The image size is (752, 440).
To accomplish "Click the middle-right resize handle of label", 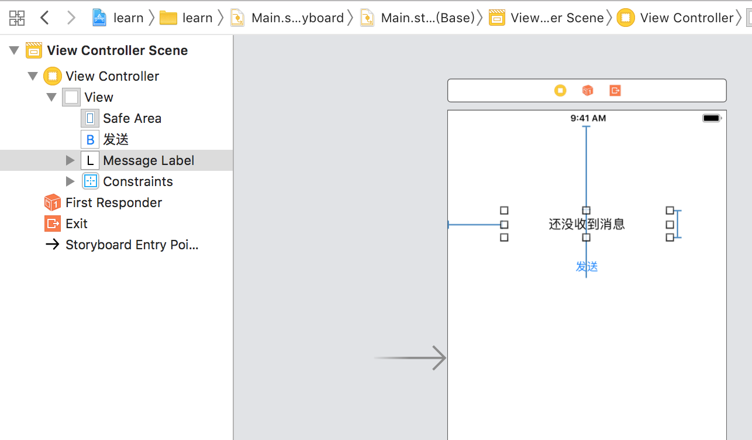I will click(670, 225).
